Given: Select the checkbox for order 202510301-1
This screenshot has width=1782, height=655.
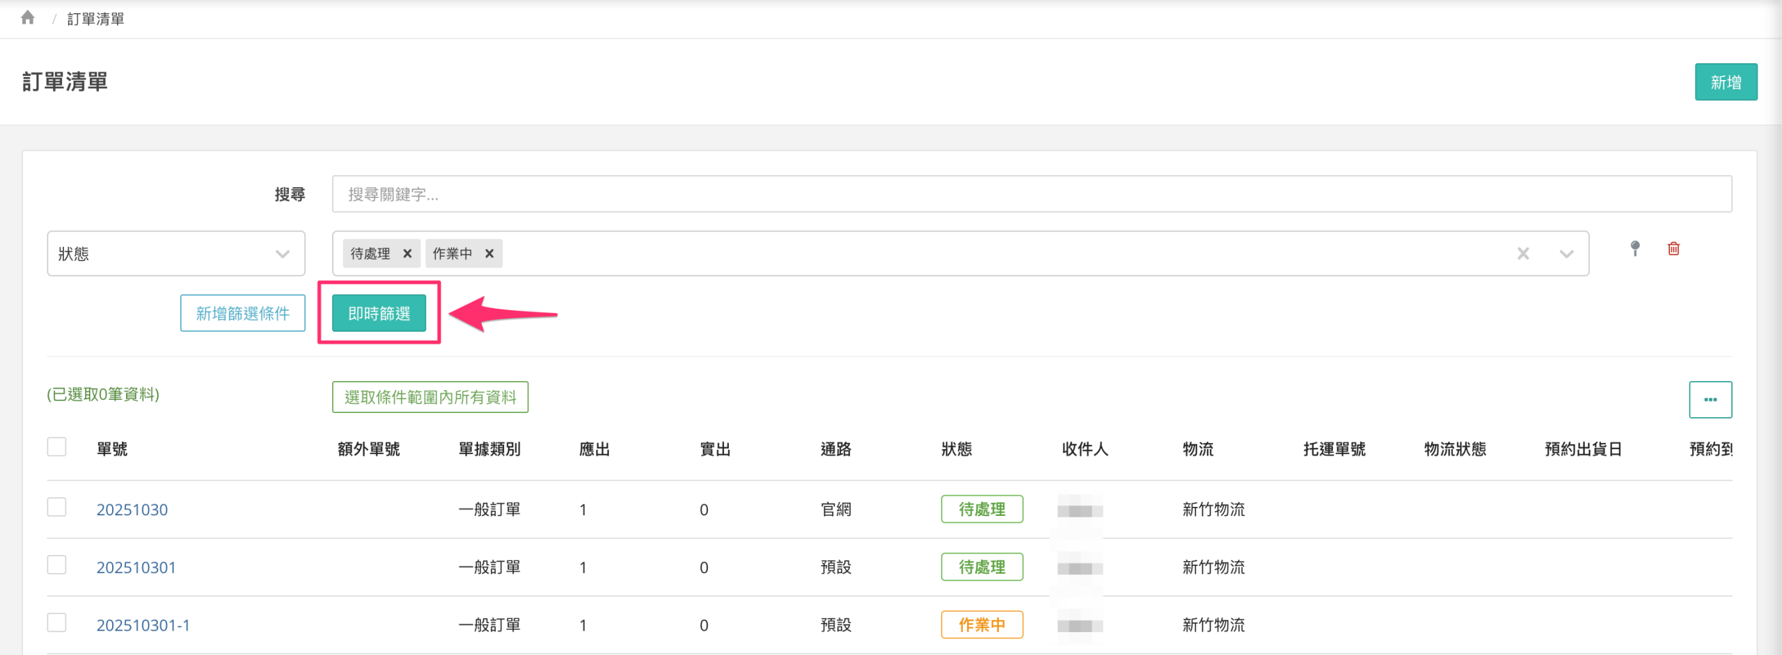Looking at the screenshot, I should click(x=57, y=623).
